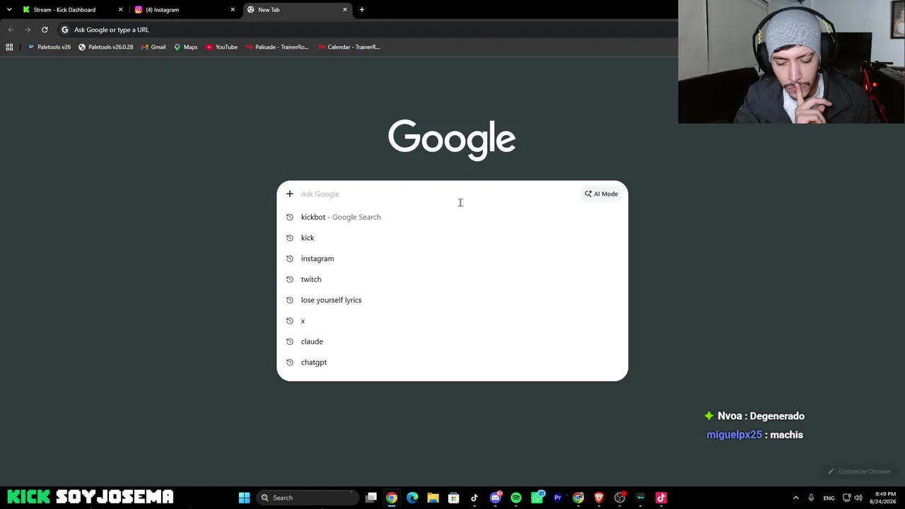Close the New Tab tab
This screenshot has width=905, height=509.
[x=345, y=10]
